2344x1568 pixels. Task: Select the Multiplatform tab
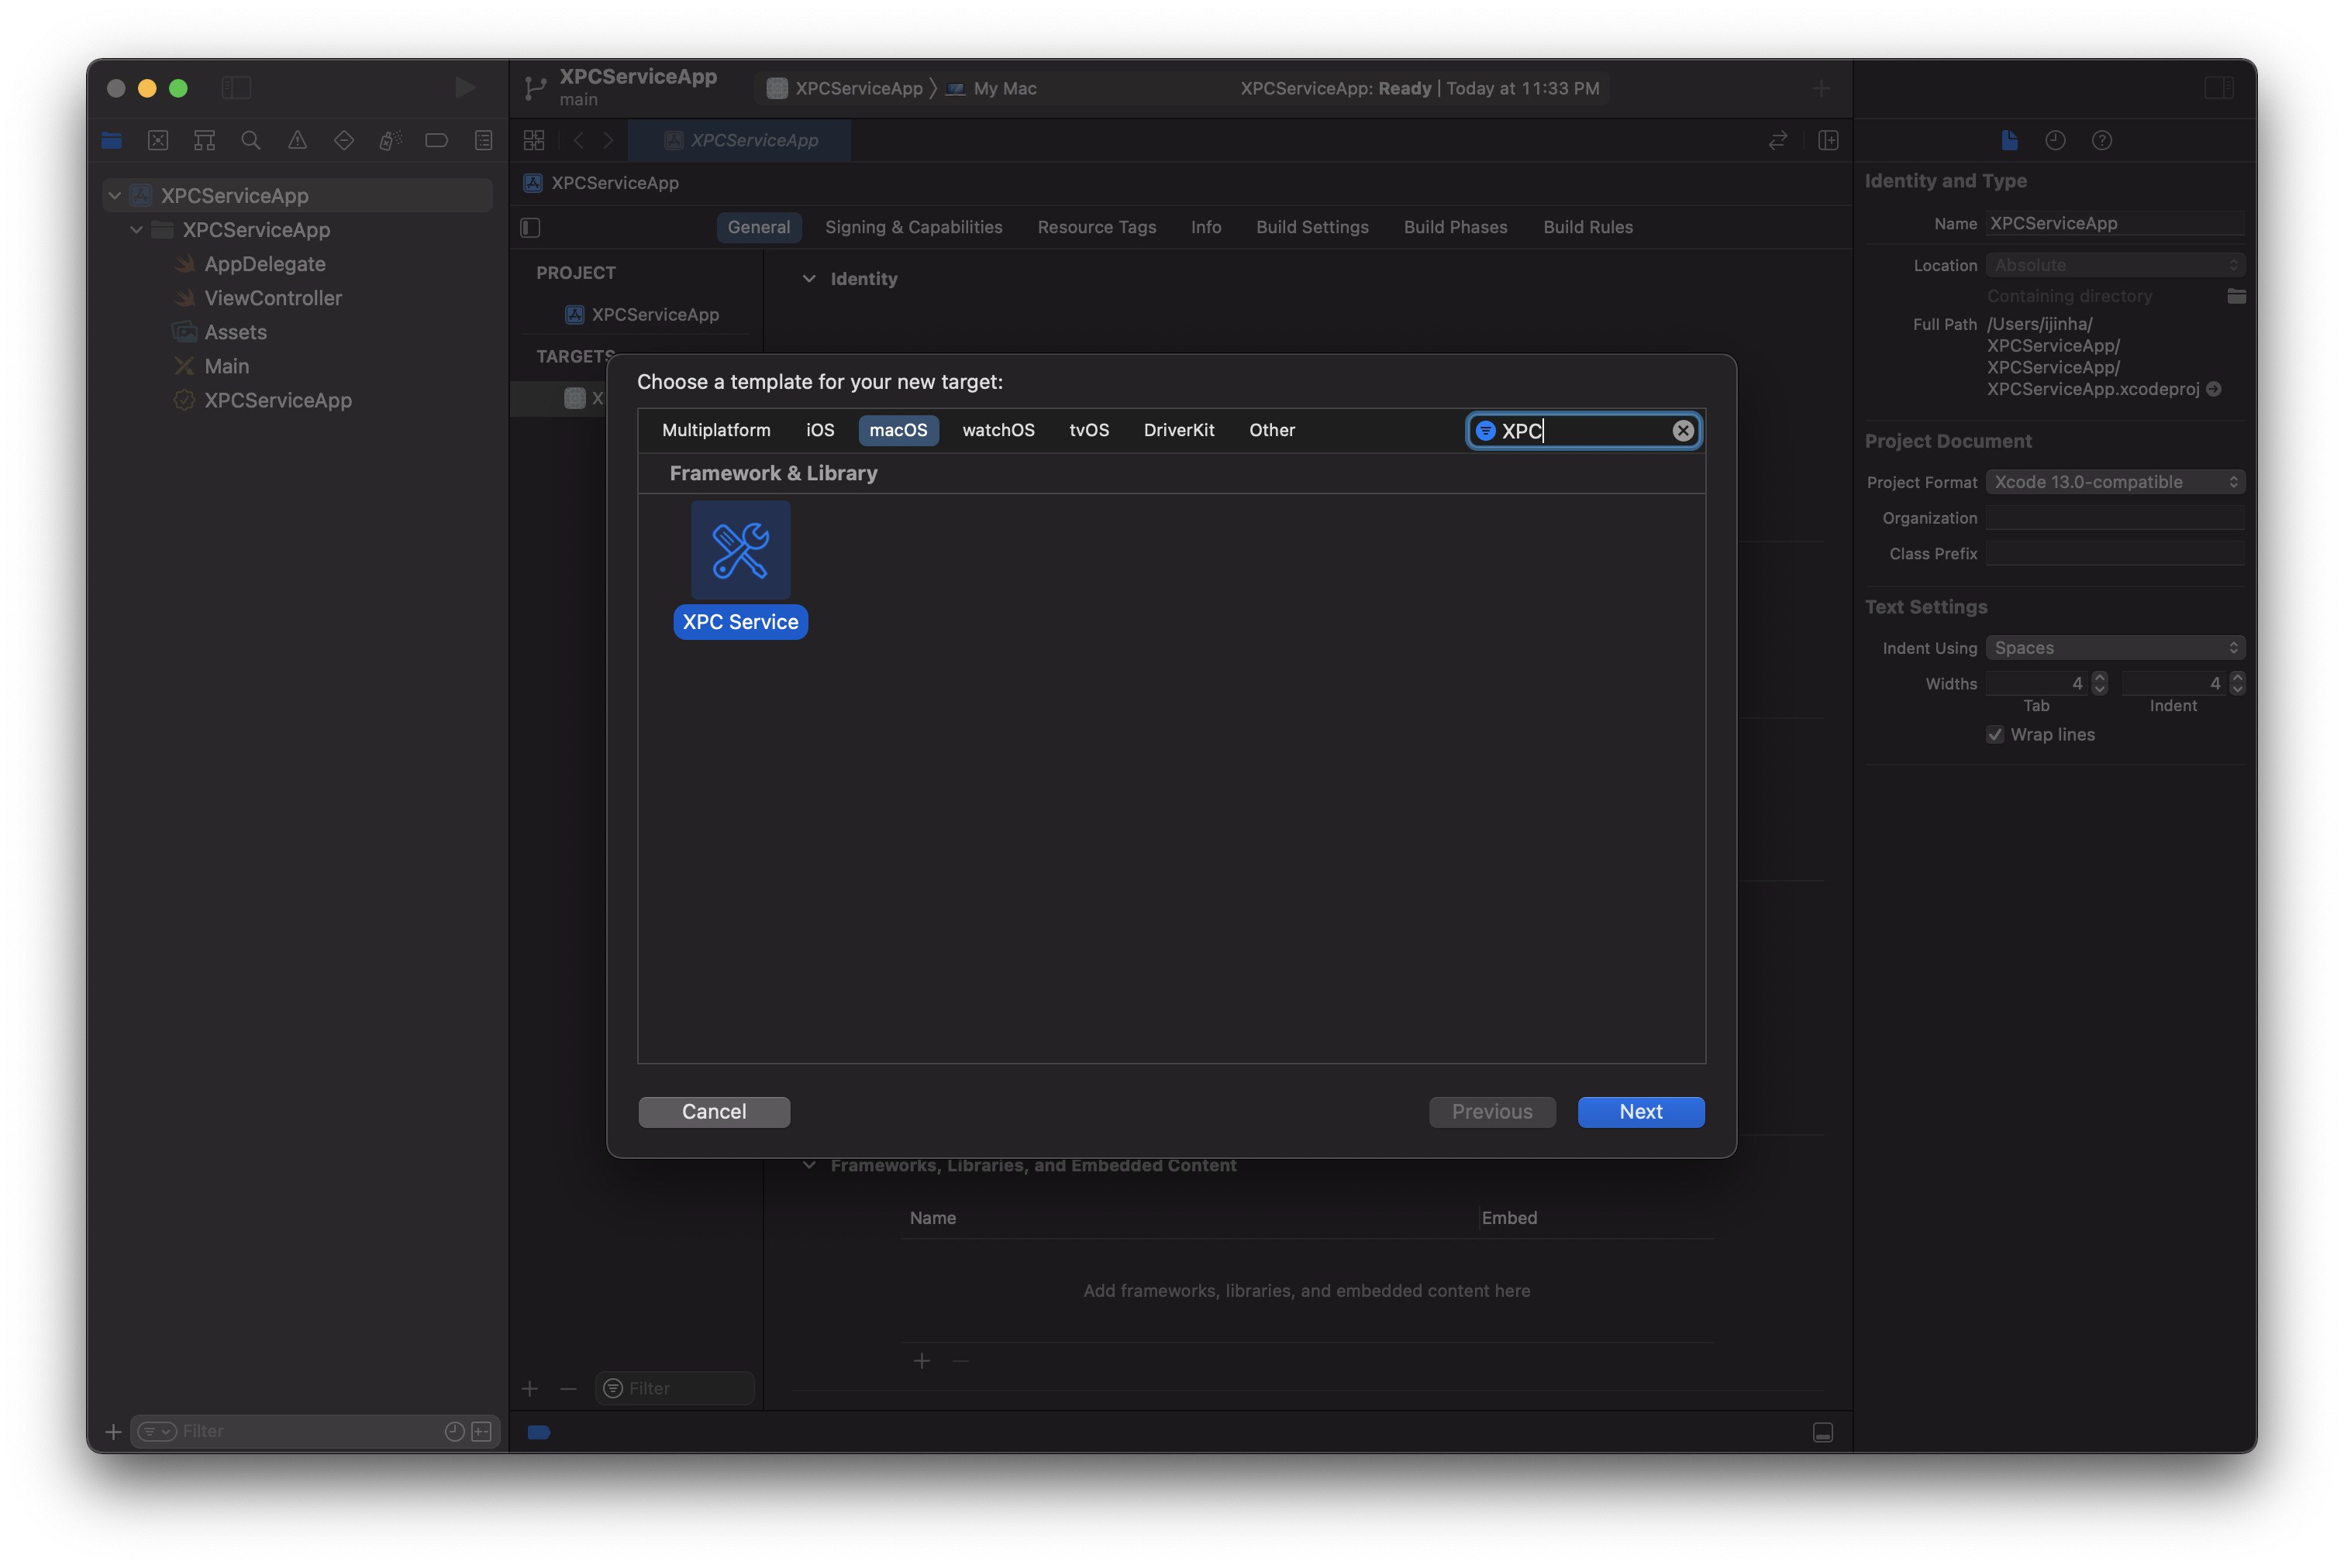pos(716,430)
